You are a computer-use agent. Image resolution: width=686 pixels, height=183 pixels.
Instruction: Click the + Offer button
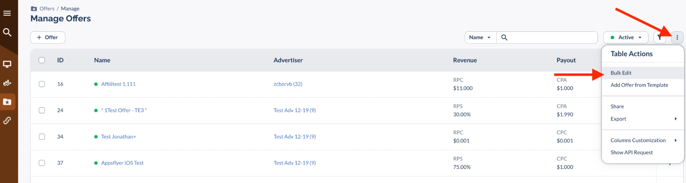(48, 38)
